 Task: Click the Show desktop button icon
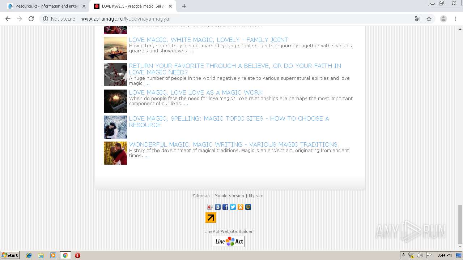pos(459,255)
